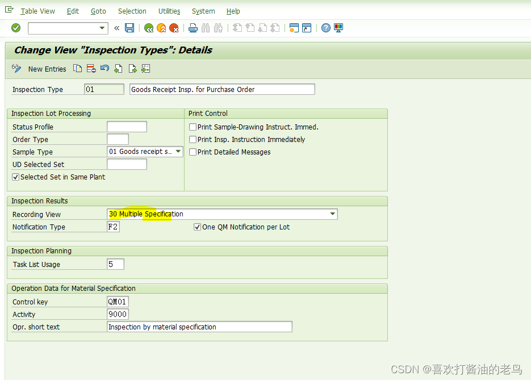
Task: Click the Status Profile input field
Action: click(126, 126)
